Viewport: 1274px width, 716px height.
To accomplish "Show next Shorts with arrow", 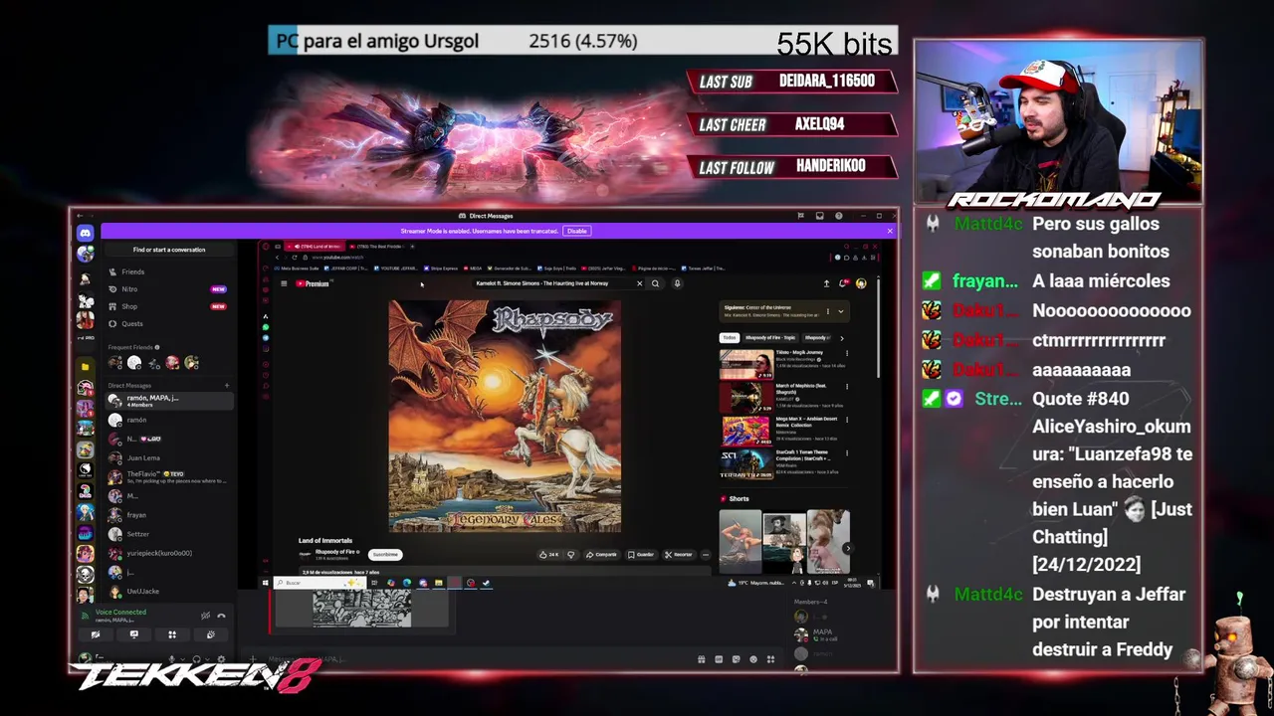I will coord(848,548).
